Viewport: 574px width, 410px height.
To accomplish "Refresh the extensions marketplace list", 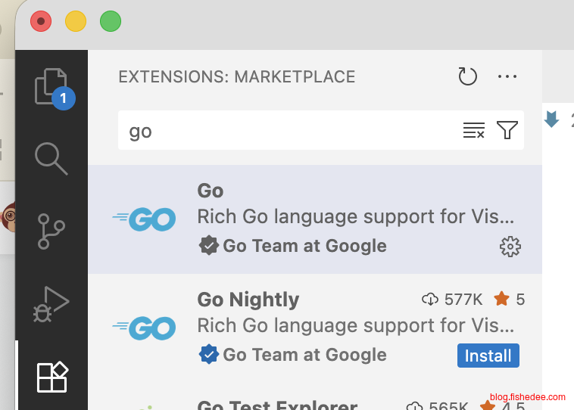I will click(468, 76).
